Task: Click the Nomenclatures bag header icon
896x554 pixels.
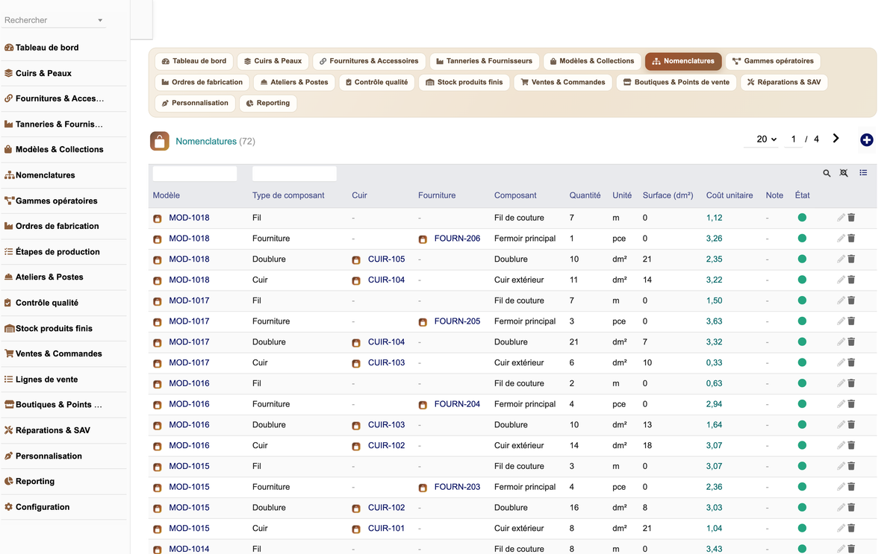Action: (x=160, y=141)
